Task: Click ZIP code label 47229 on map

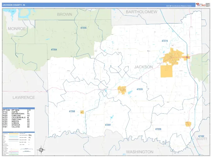Action: pyautogui.click(x=158, y=129)
